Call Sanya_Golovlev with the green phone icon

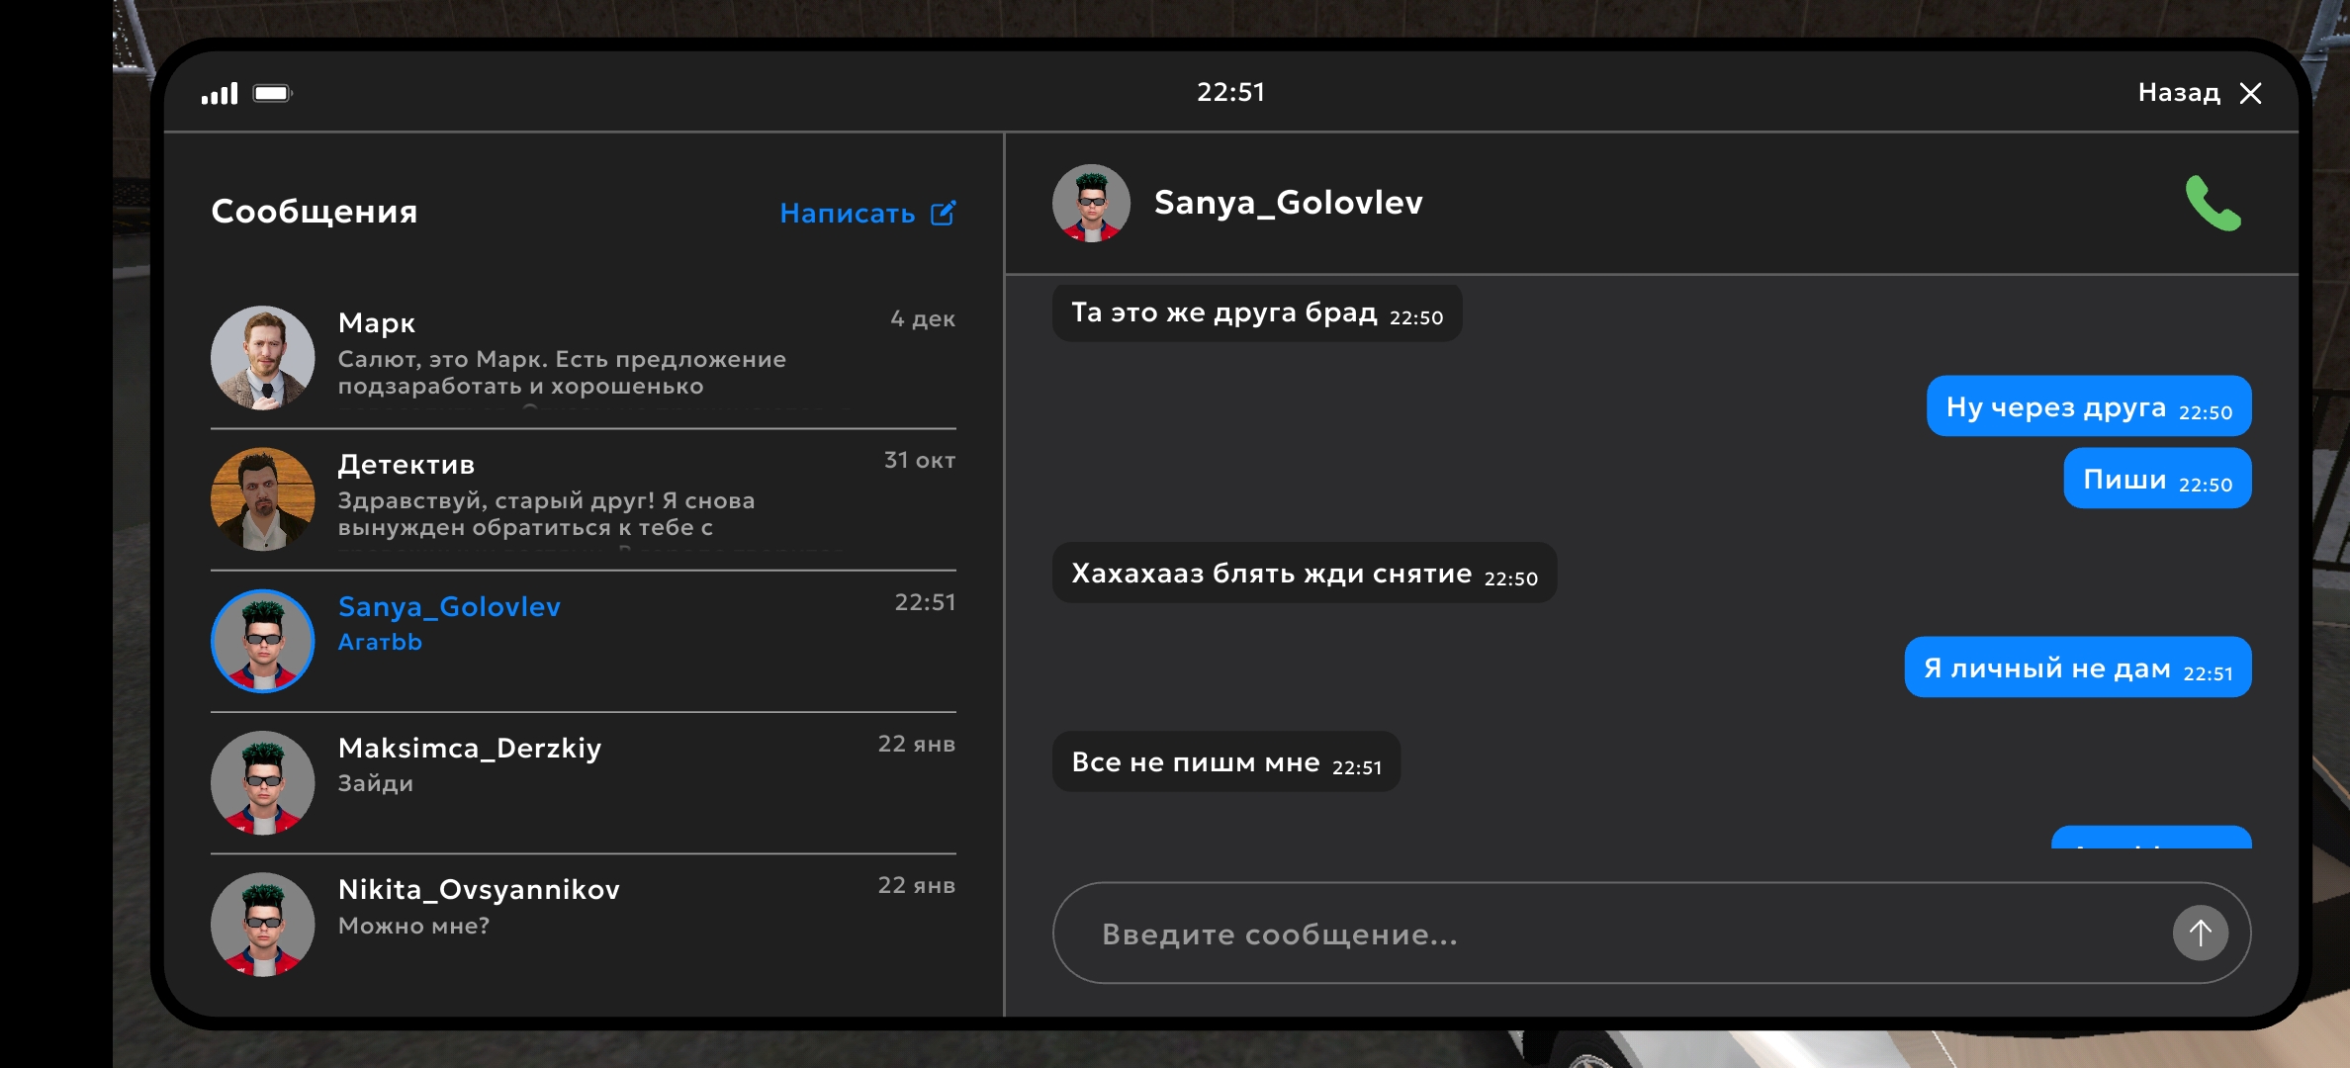point(2213,204)
